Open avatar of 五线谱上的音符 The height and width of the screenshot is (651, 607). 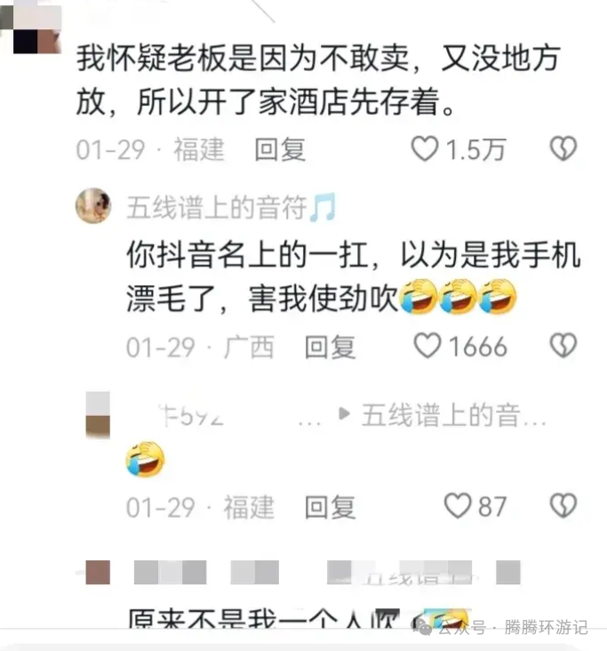click(x=93, y=205)
